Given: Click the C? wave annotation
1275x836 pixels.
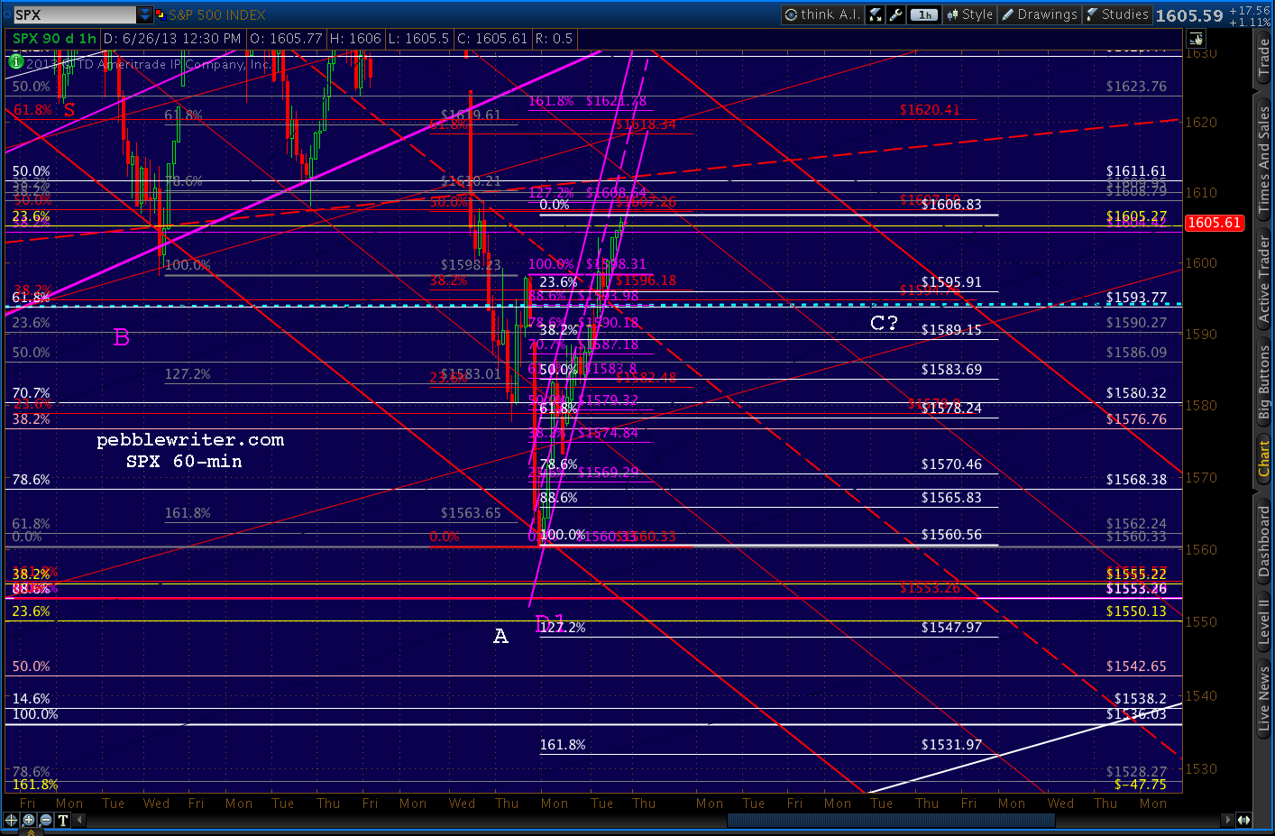Looking at the screenshot, I should pyautogui.click(x=884, y=323).
